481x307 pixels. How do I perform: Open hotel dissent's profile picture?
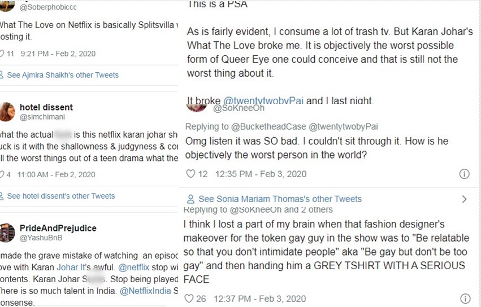tap(7, 112)
